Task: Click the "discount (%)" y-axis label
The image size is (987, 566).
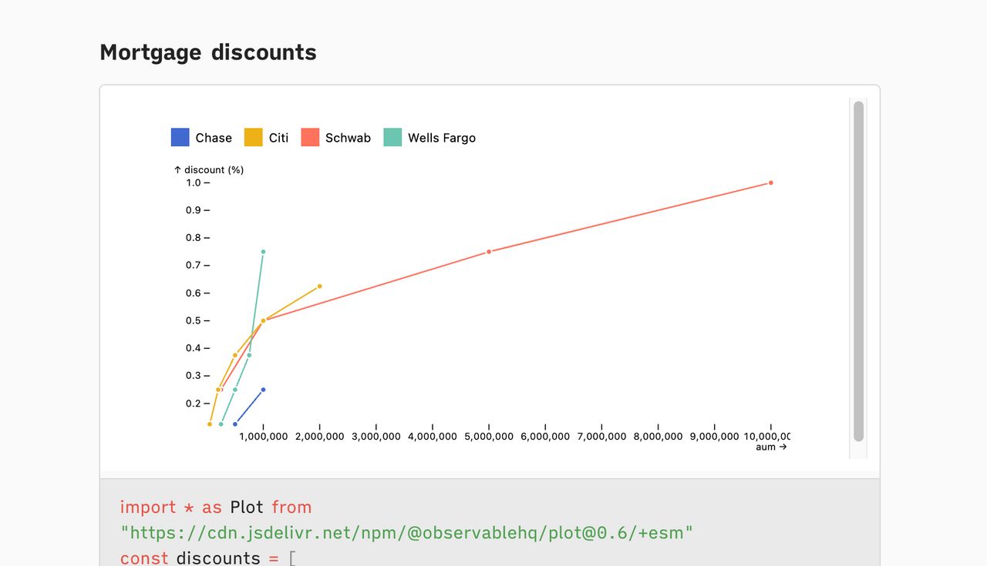Action: click(x=209, y=169)
